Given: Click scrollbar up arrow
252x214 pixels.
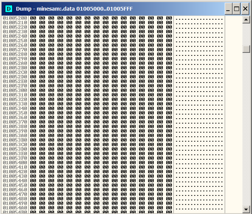Looking at the screenshot, I should [246, 20].
